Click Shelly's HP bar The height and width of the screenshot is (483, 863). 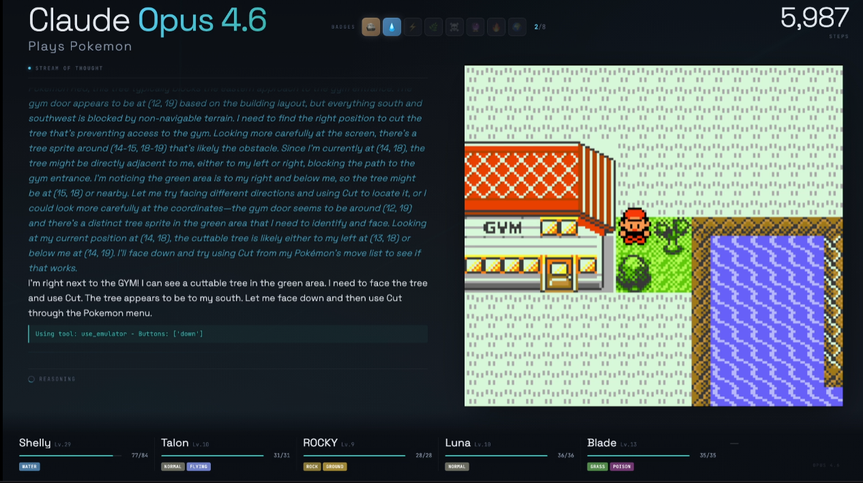(70, 455)
